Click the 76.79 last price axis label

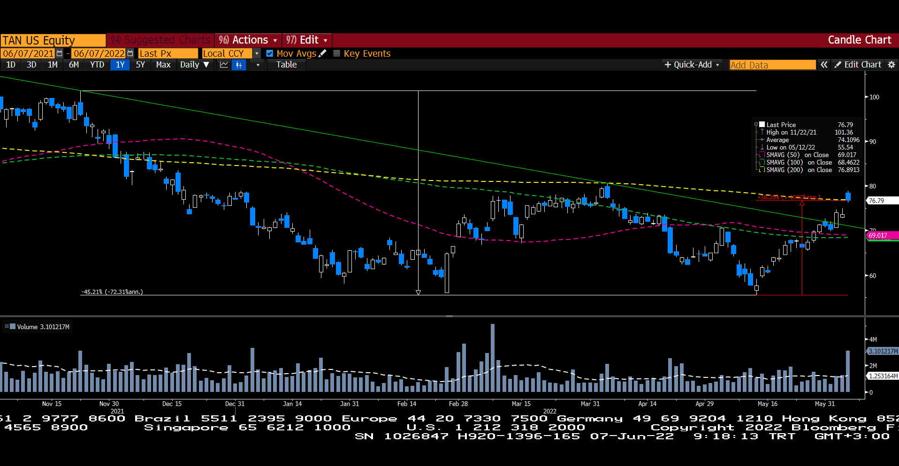(x=882, y=201)
